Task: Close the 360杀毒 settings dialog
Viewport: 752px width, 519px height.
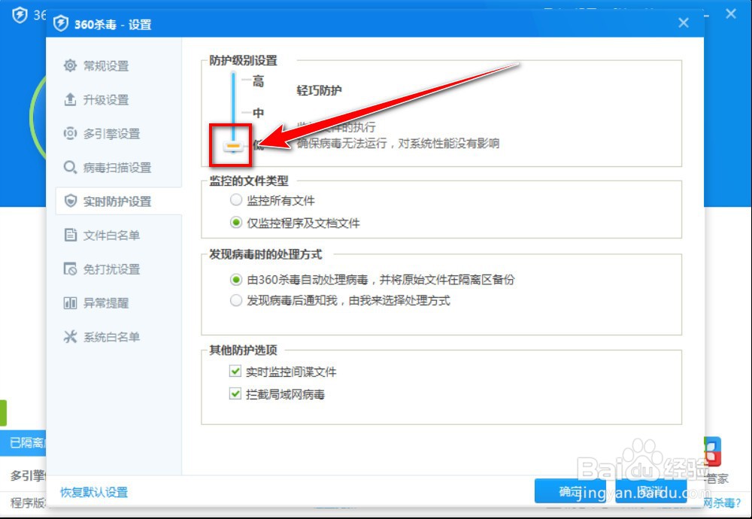Action: point(684,23)
